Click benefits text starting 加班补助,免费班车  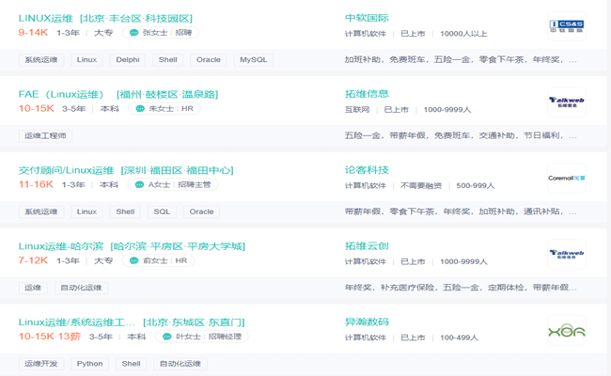point(461,59)
